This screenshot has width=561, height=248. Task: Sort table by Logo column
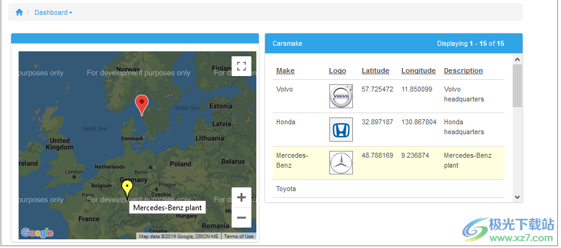click(337, 71)
